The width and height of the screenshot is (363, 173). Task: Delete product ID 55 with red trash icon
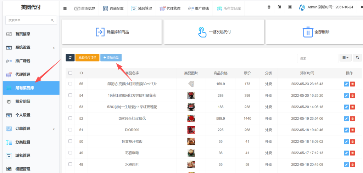pos(352,84)
